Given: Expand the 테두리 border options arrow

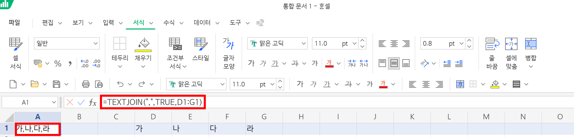Looking at the screenshot, I should pyautogui.click(x=120, y=66).
